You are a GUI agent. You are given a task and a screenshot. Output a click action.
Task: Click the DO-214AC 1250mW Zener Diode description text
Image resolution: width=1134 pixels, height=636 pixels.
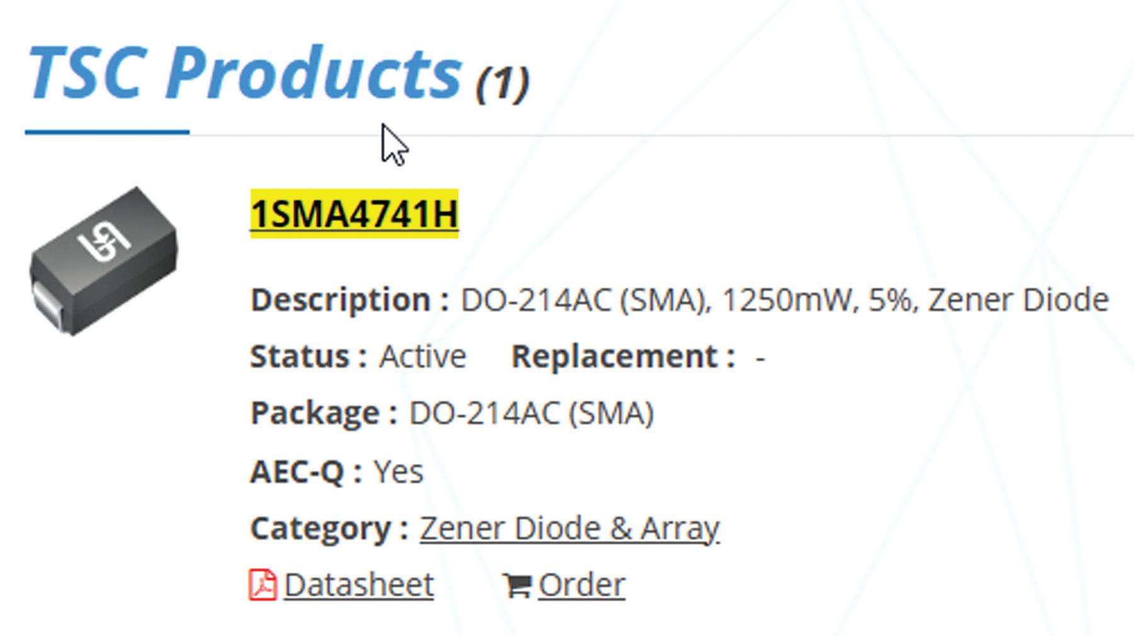(x=784, y=300)
